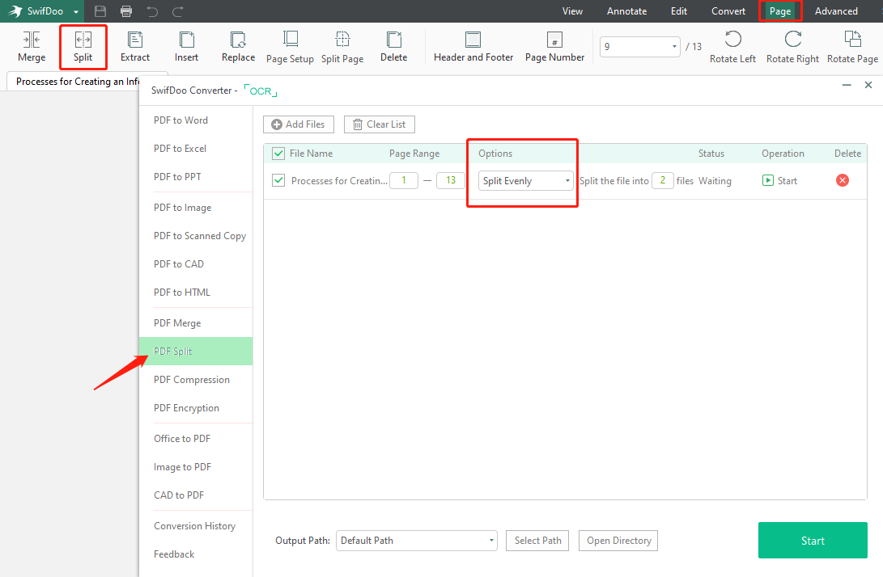Select PDF to HTML in sidebar
883x577 pixels.
(x=182, y=293)
